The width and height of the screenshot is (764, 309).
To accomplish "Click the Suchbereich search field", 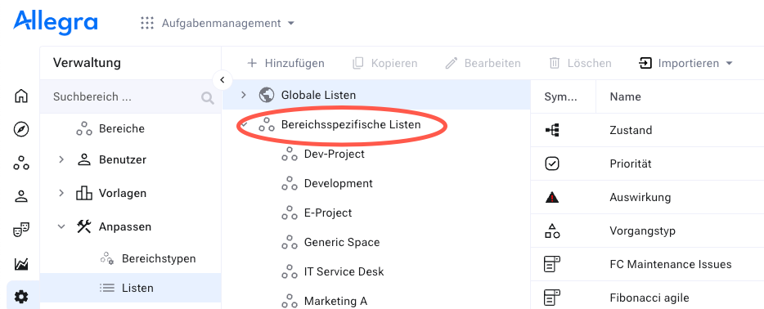I will [x=124, y=96].
